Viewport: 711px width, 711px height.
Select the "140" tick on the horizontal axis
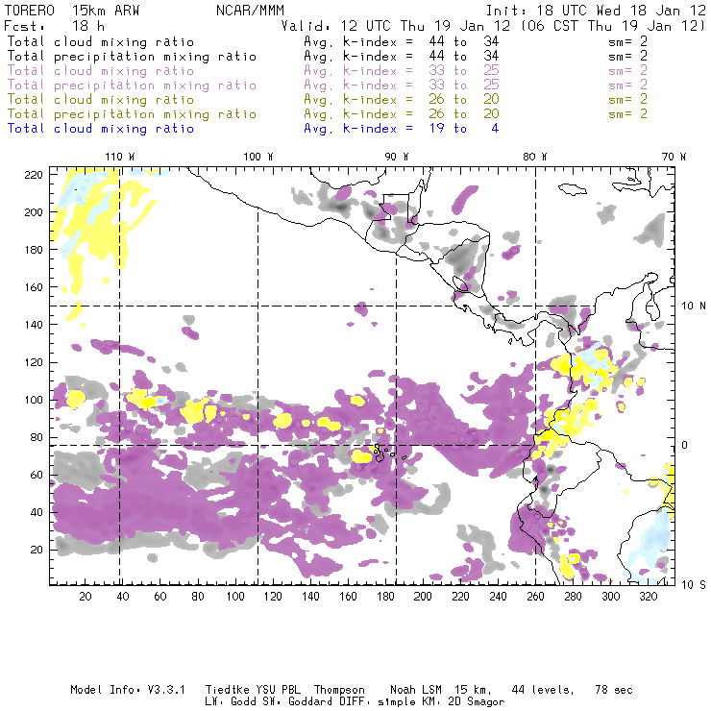(x=310, y=597)
